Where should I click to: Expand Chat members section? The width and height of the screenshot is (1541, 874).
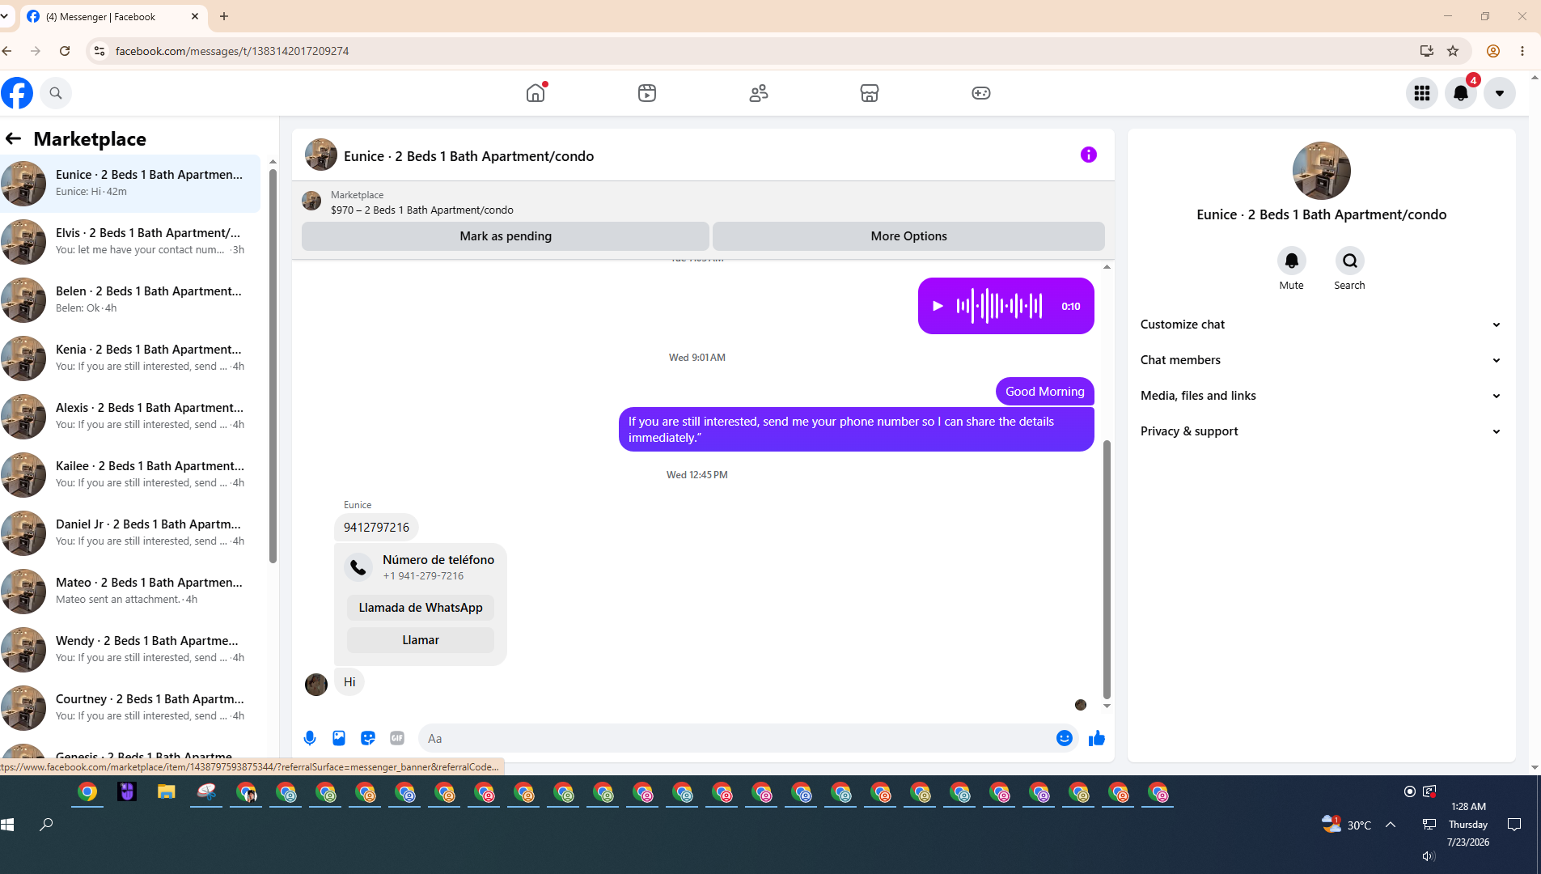point(1322,360)
